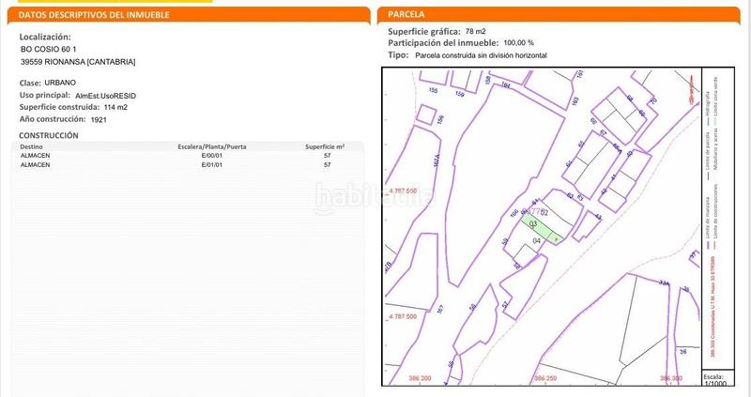Click the Destino column header

click(x=32, y=147)
